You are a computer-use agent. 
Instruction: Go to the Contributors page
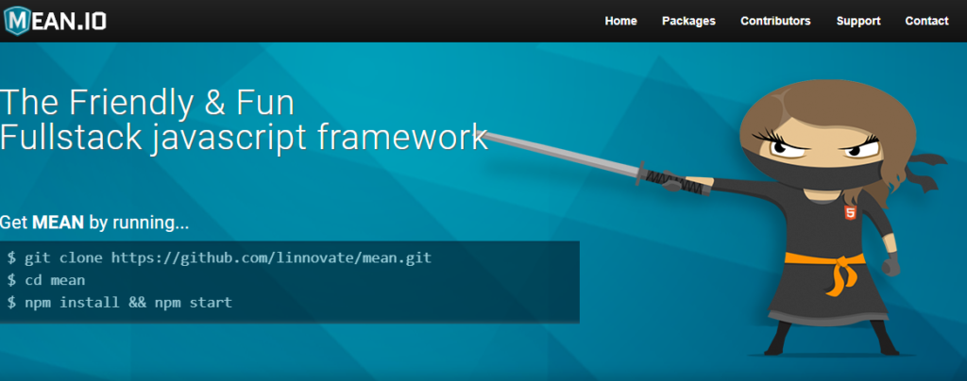pos(775,21)
